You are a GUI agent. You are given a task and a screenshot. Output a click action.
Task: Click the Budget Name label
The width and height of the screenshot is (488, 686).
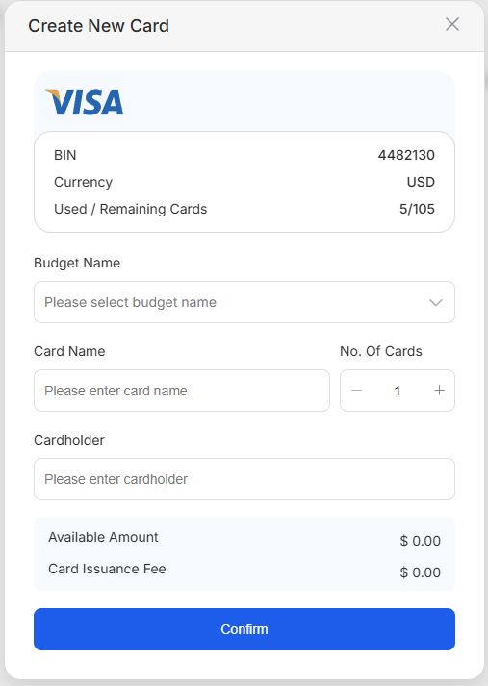[x=77, y=263]
